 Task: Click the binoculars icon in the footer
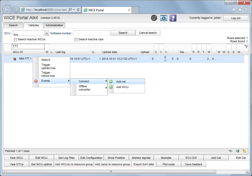231,151
